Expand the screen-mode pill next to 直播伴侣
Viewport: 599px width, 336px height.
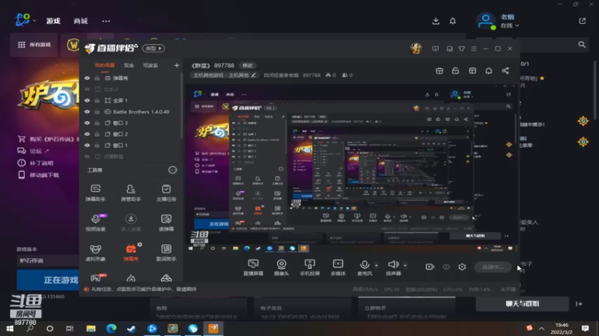point(153,49)
